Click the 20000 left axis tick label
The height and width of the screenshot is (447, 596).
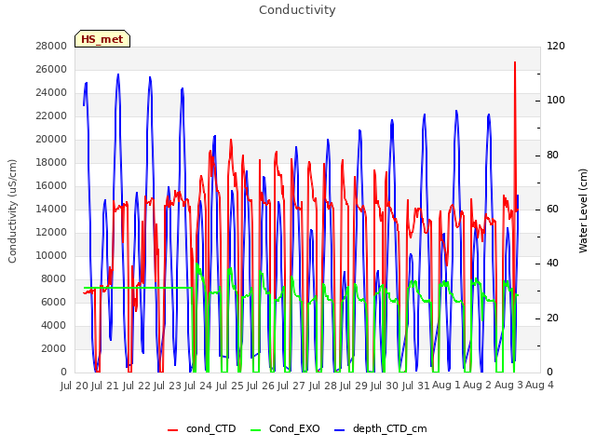(x=51, y=139)
